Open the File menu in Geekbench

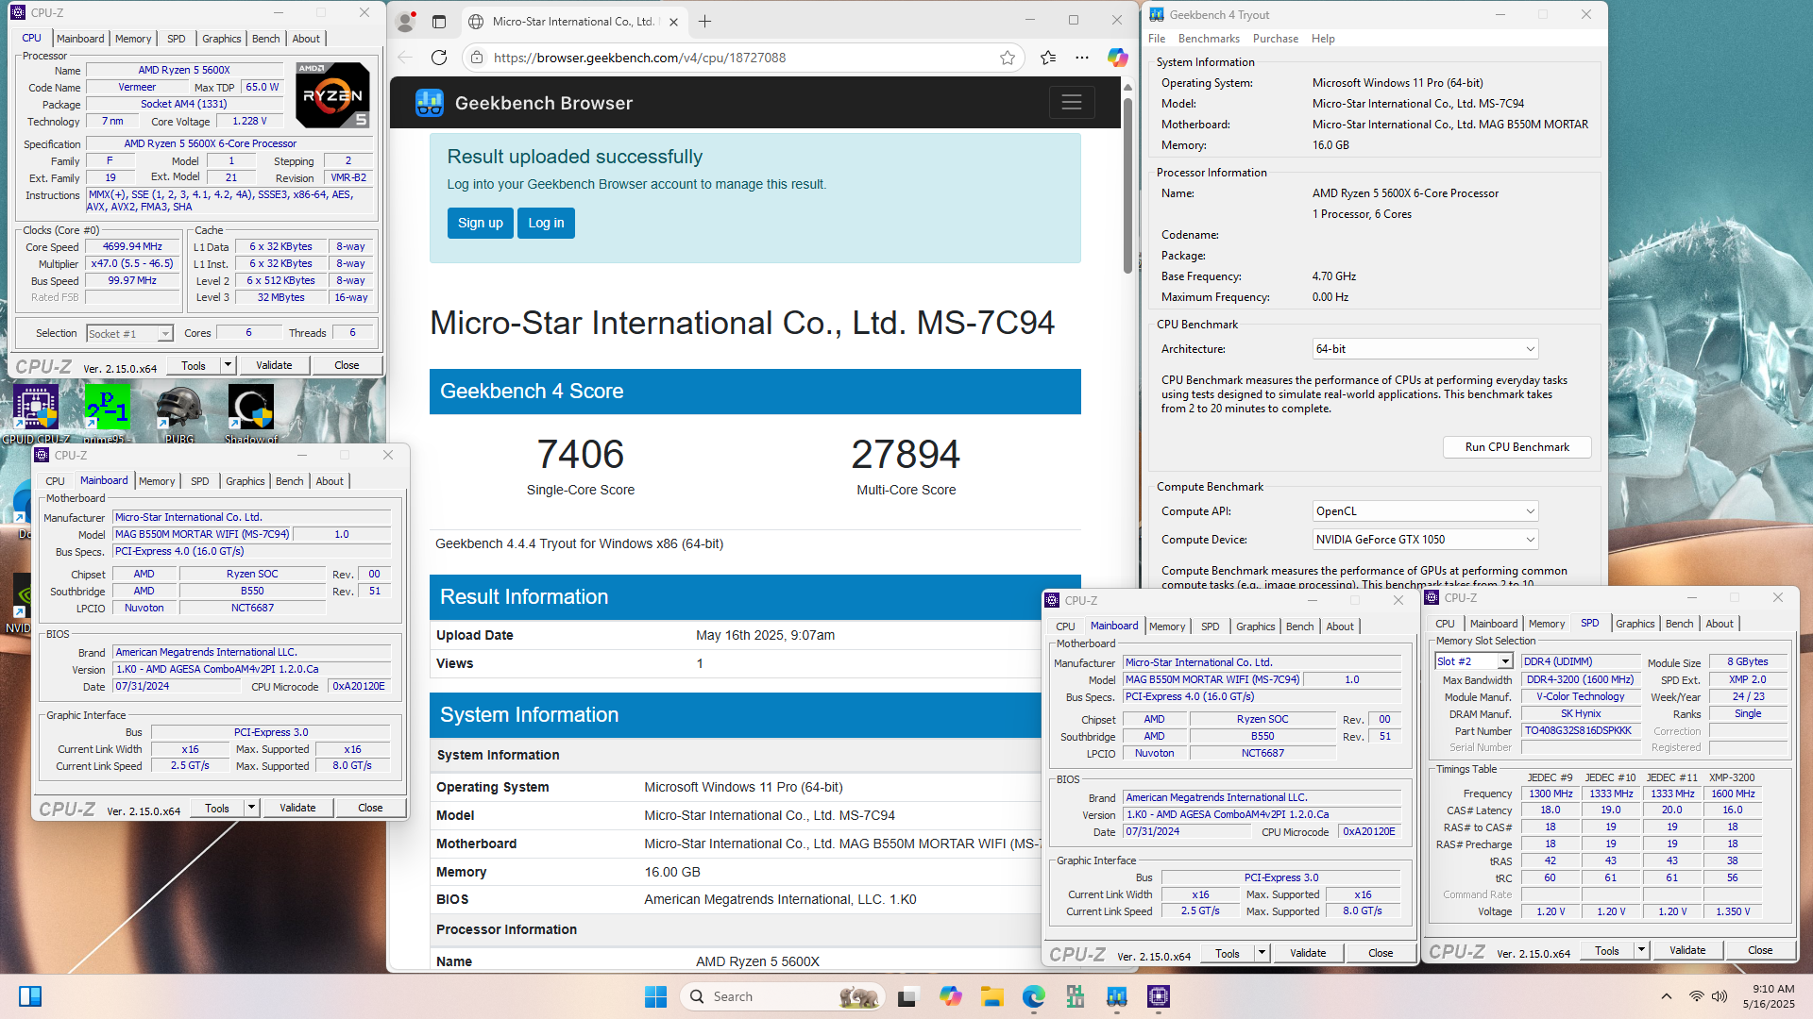[x=1157, y=39]
